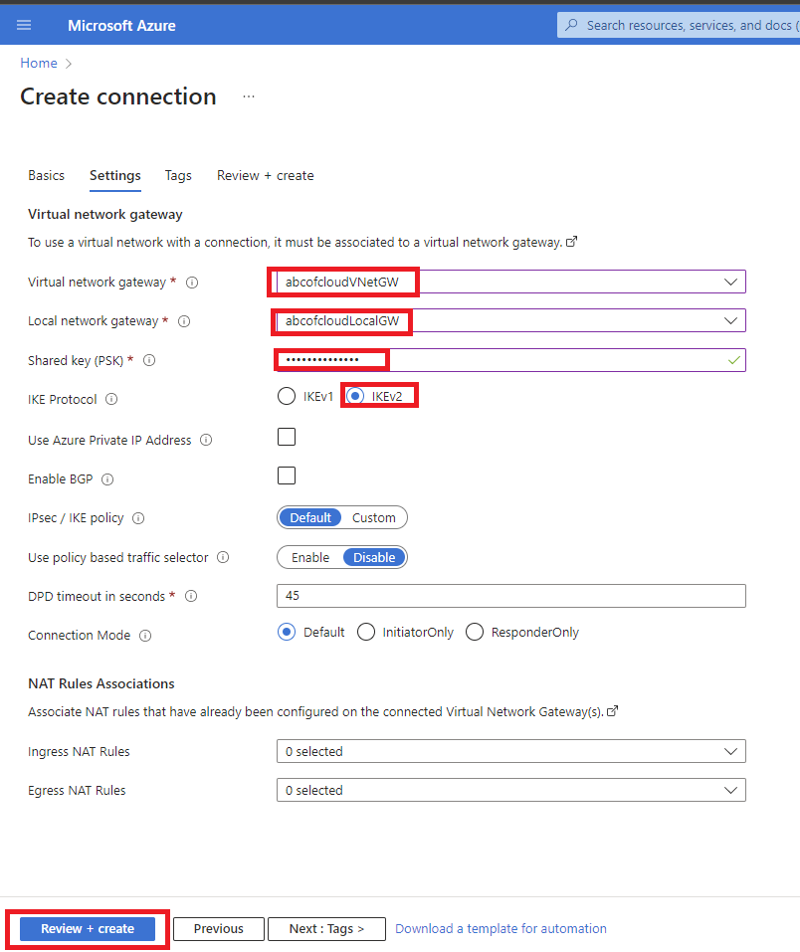The width and height of the screenshot is (800, 952).
Task: Click info icon beside IKE Protocol
Action: [x=111, y=400]
